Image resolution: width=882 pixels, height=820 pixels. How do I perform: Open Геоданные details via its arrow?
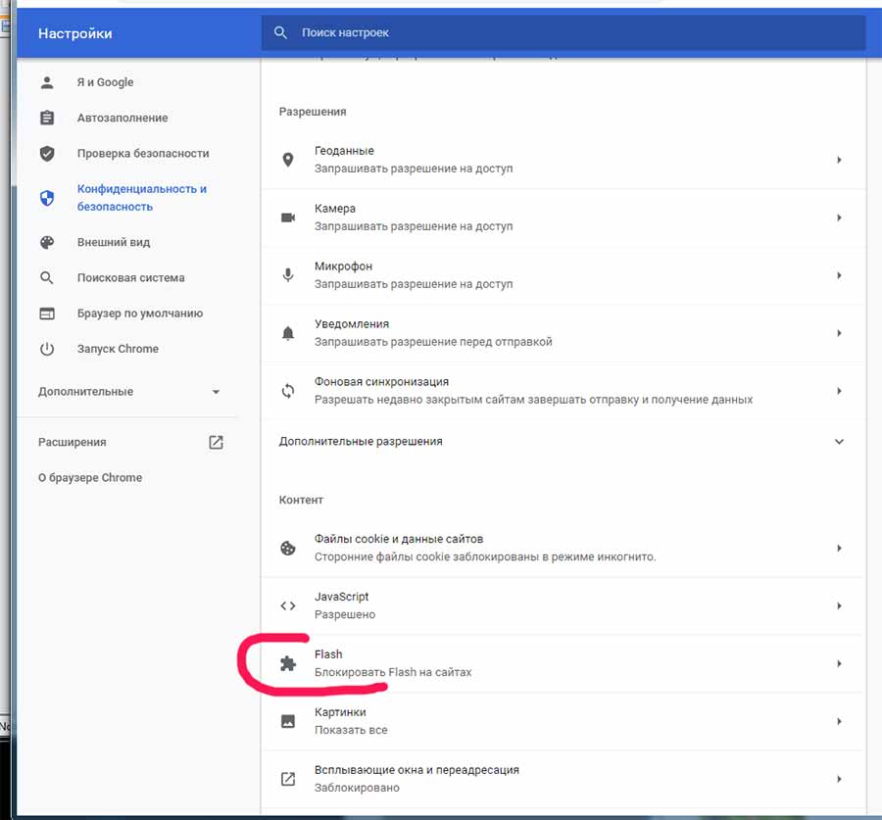839,160
